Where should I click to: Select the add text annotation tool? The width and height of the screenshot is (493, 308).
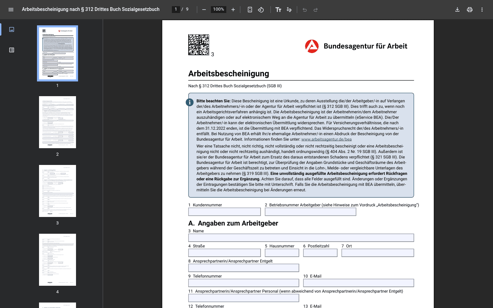pyautogui.click(x=278, y=10)
